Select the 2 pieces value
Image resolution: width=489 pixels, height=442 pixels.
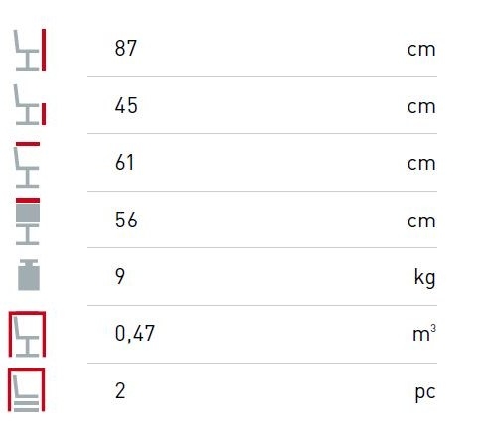click(x=120, y=390)
